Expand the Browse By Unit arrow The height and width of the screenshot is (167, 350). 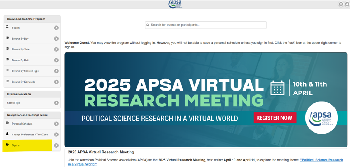(x=56, y=60)
